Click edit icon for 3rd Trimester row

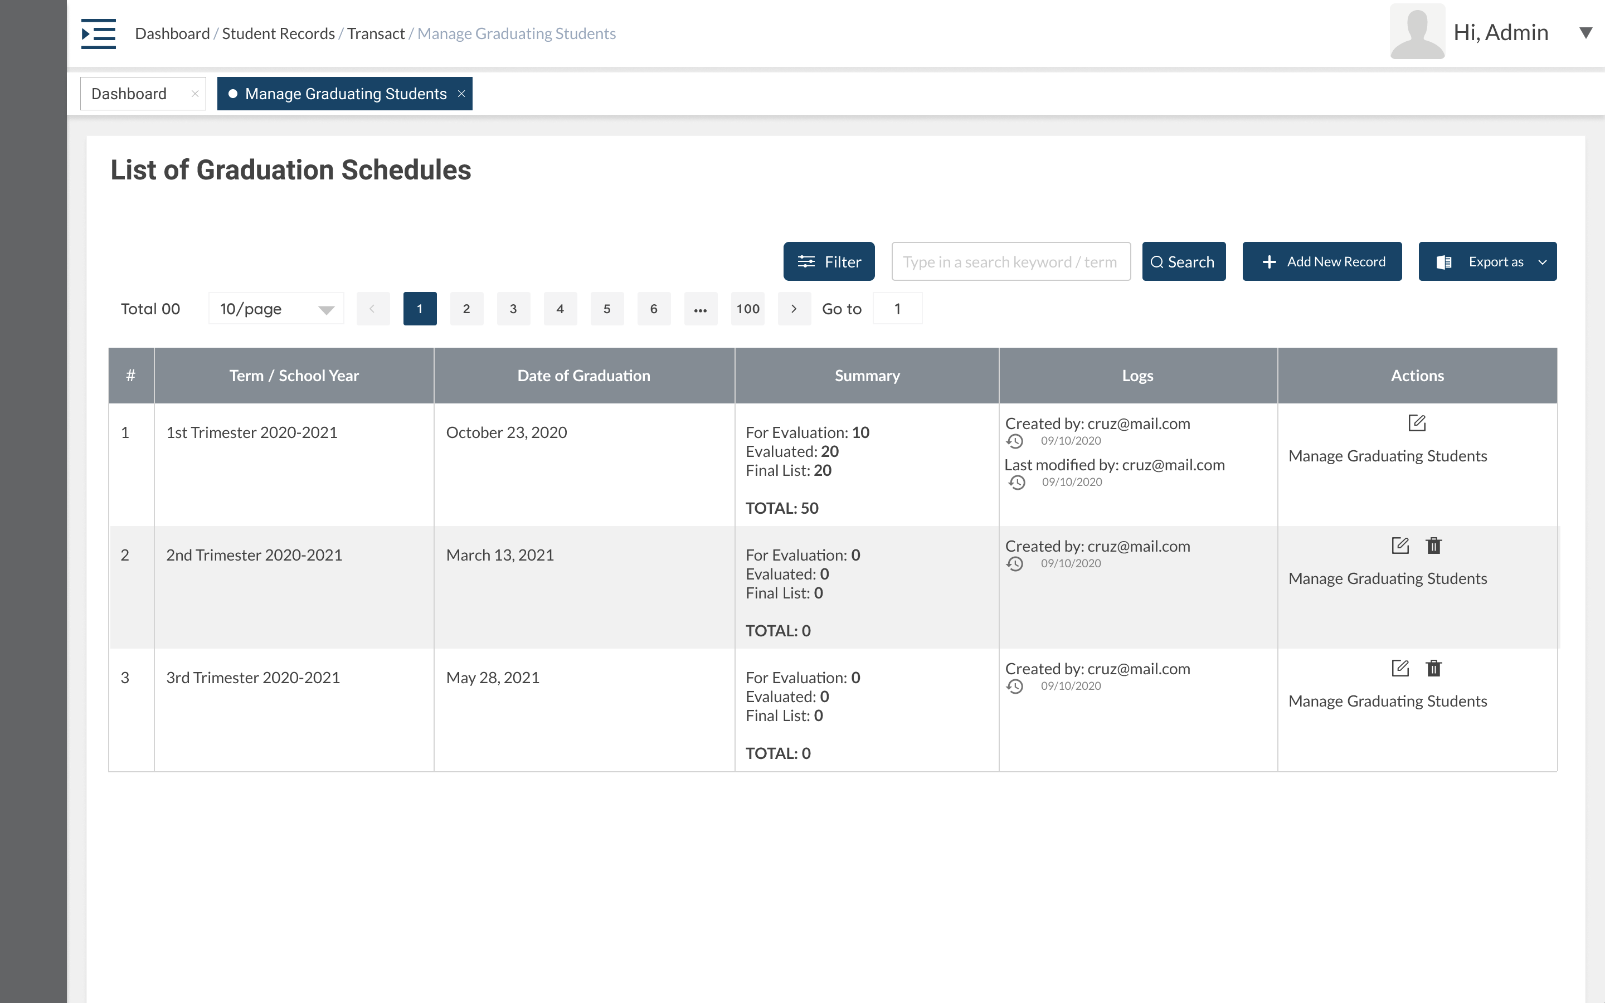pos(1399,668)
